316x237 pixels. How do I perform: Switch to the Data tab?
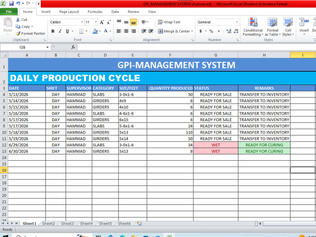click(115, 12)
